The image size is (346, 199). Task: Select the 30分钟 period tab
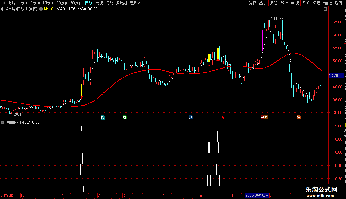pos(62,3)
